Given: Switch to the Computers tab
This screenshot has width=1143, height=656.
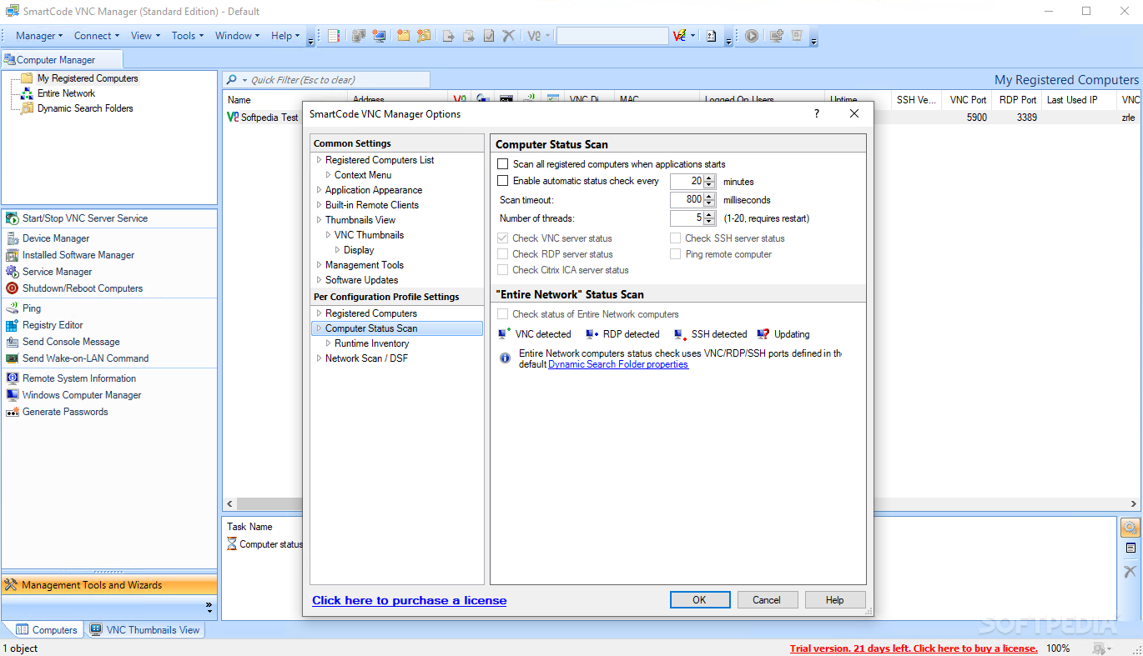Looking at the screenshot, I should pyautogui.click(x=47, y=630).
